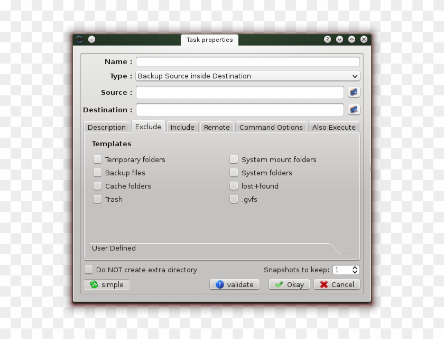Screen dimensions: 444x339
Task: Expand the User Defined section
Action: [x=114, y=248]
